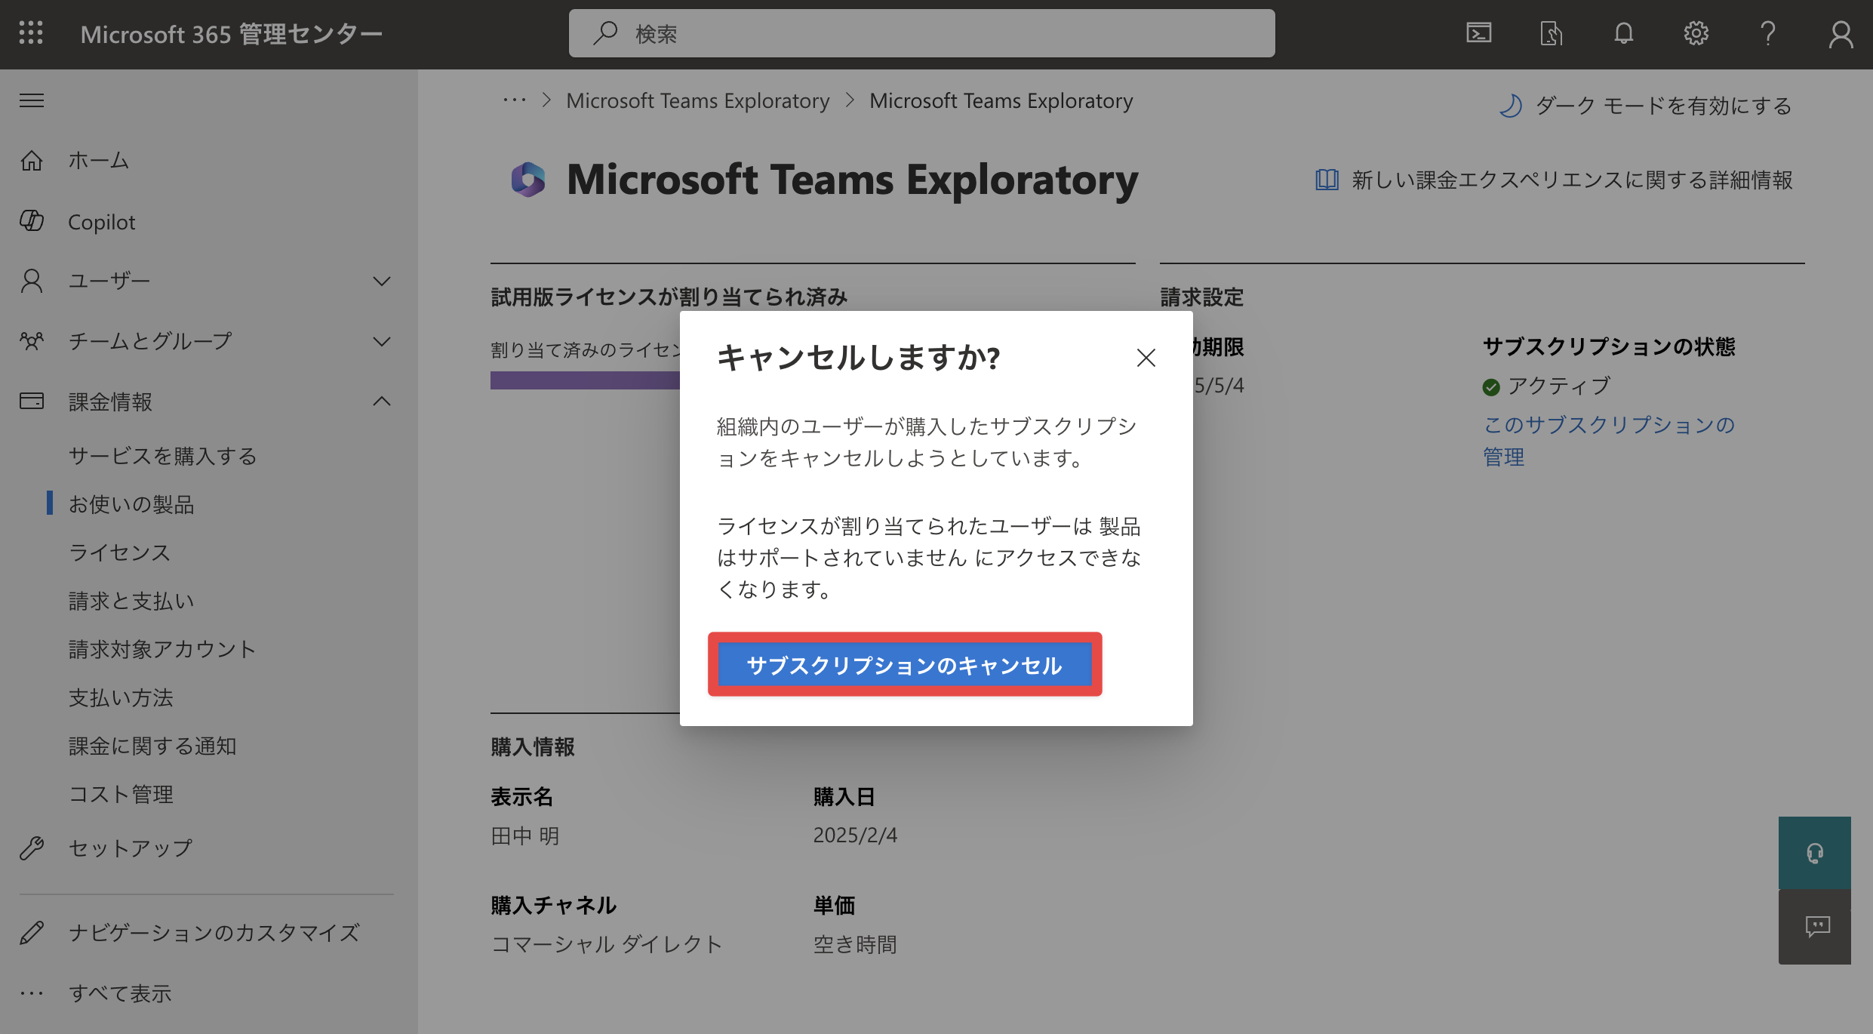Open notifications bell icon
Viewport: 1873px width, 1034px height.
click(1623, 33)
